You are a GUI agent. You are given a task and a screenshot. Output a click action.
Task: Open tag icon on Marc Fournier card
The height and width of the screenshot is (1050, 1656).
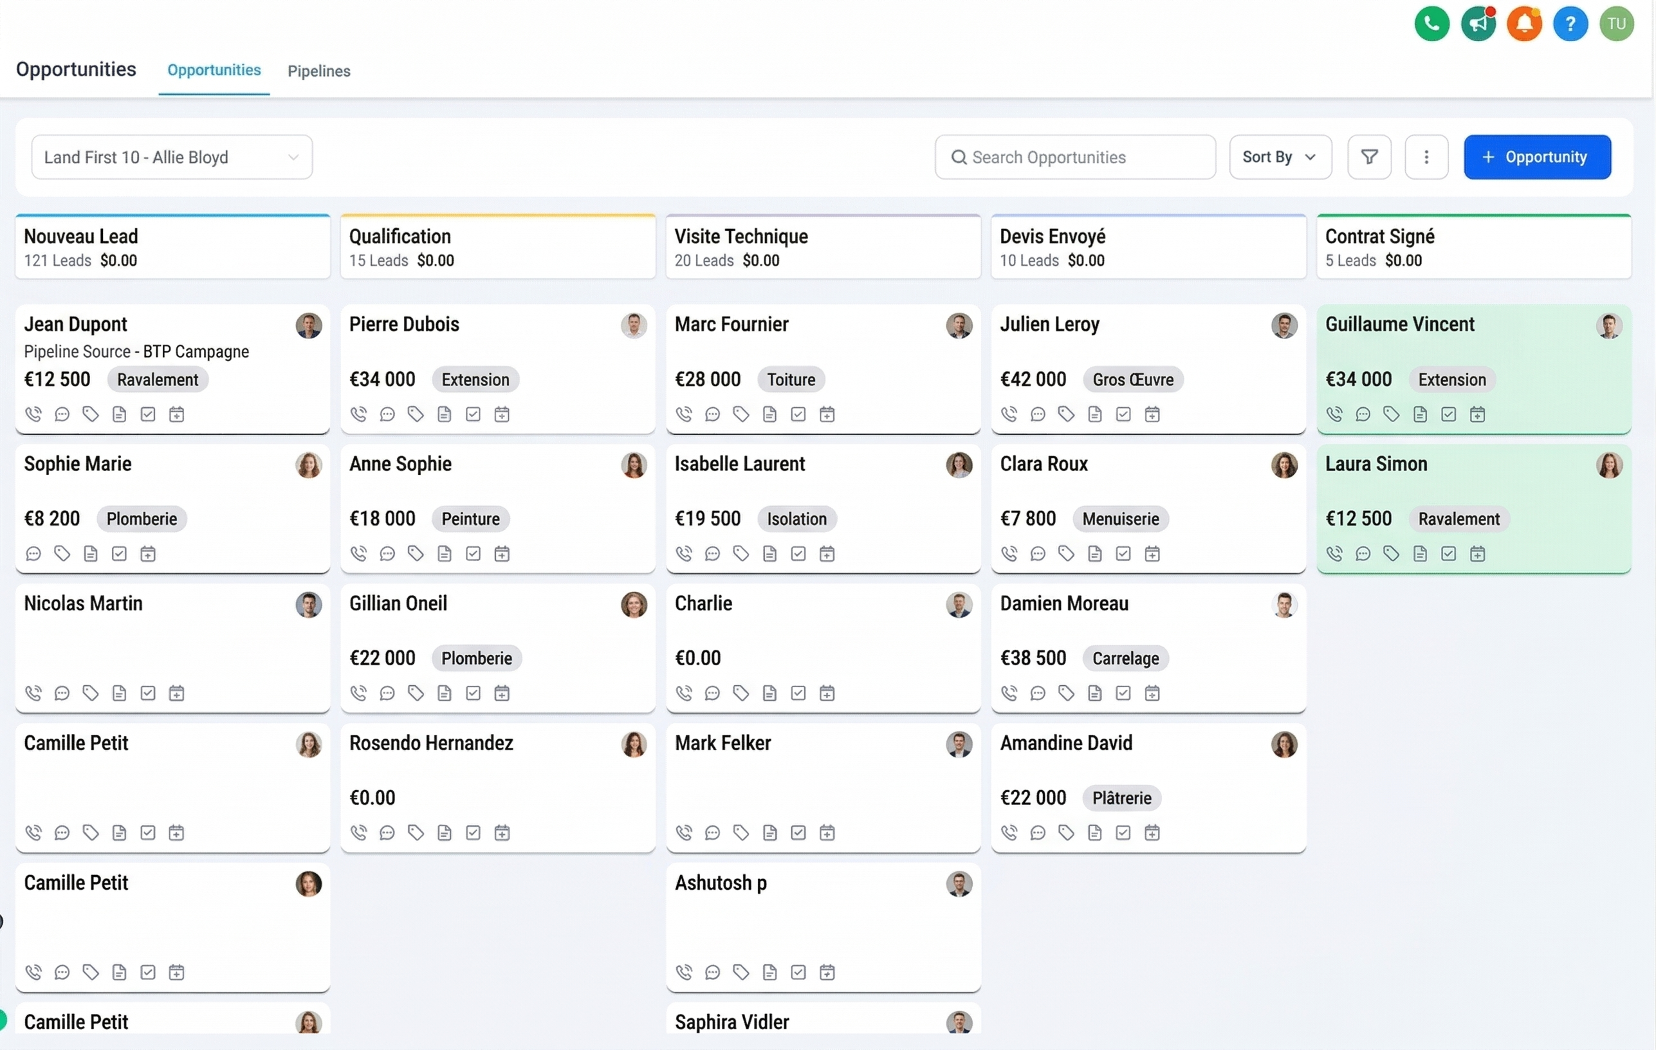[x=741, y=414]
